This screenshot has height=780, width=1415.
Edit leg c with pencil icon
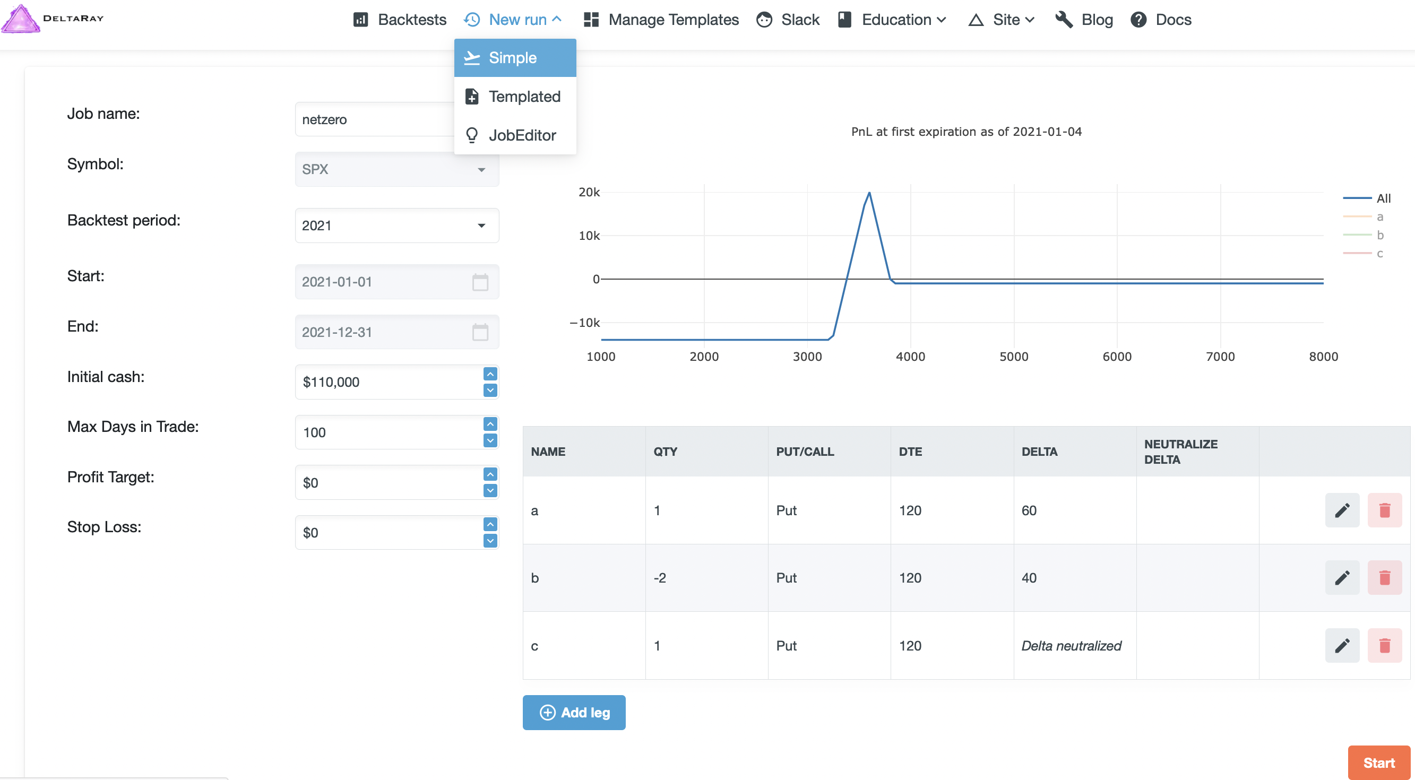(1341, 645)
